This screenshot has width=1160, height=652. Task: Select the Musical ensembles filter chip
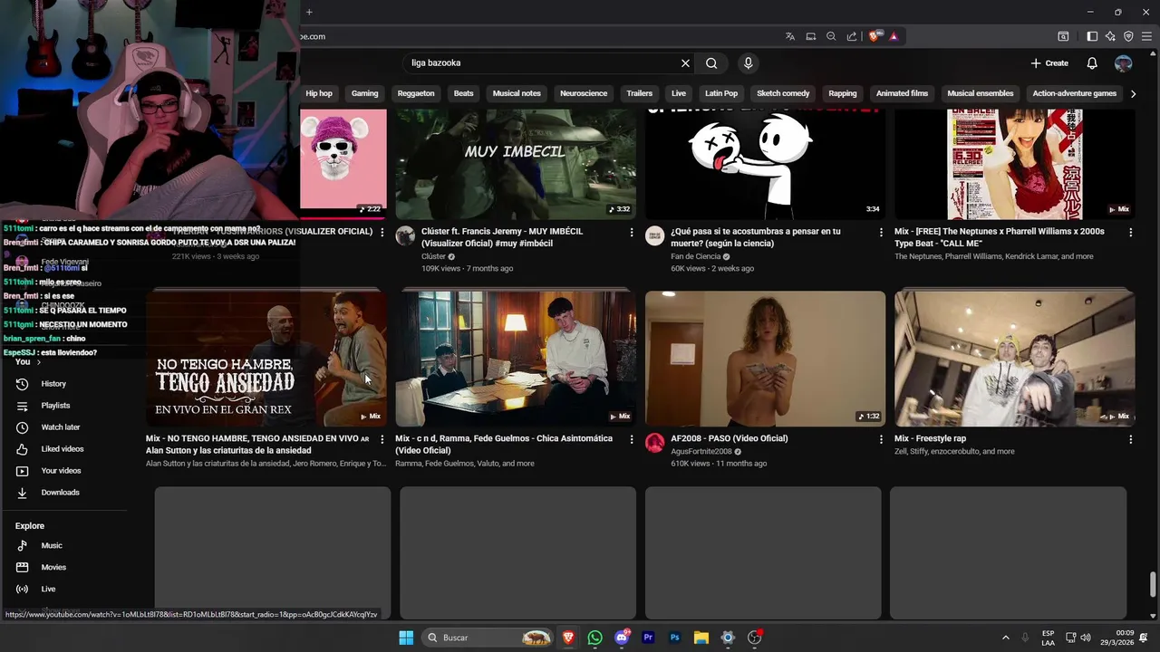click(981, 93)
